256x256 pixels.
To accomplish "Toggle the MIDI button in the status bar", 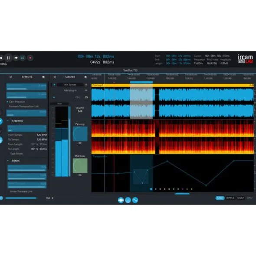I will [220, 198].
